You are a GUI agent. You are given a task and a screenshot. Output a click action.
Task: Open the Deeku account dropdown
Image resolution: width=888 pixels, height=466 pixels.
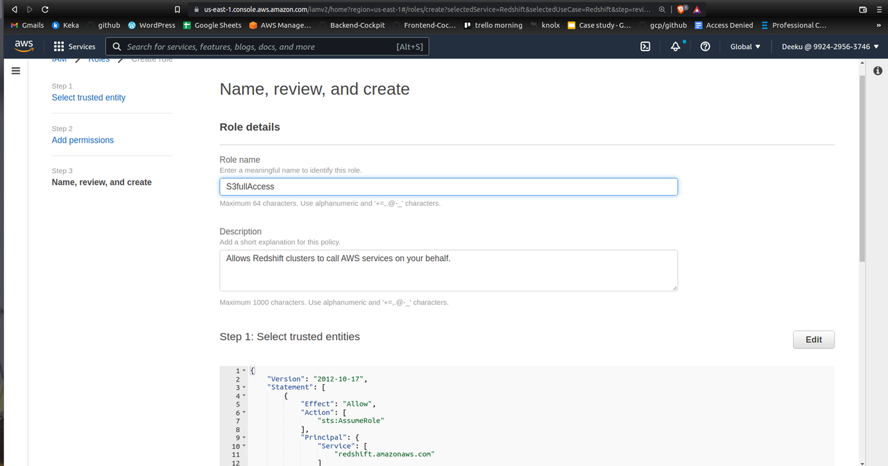tap(830, 46)
